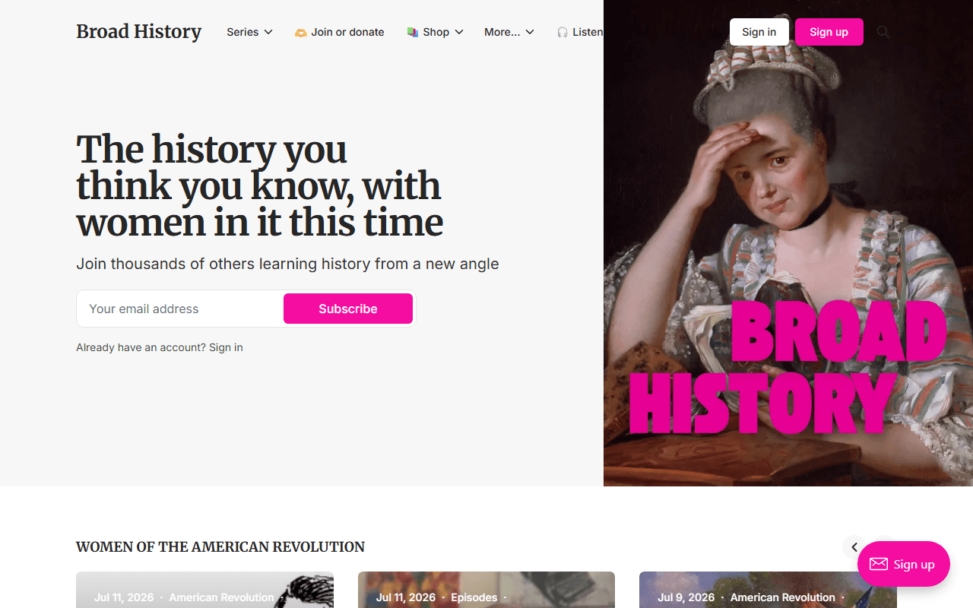The width and height of the screenshot is (973, 608).
Task: Click the handshake icon beside Join or donate
Action: pyautogui.click(x=301, y=33)
